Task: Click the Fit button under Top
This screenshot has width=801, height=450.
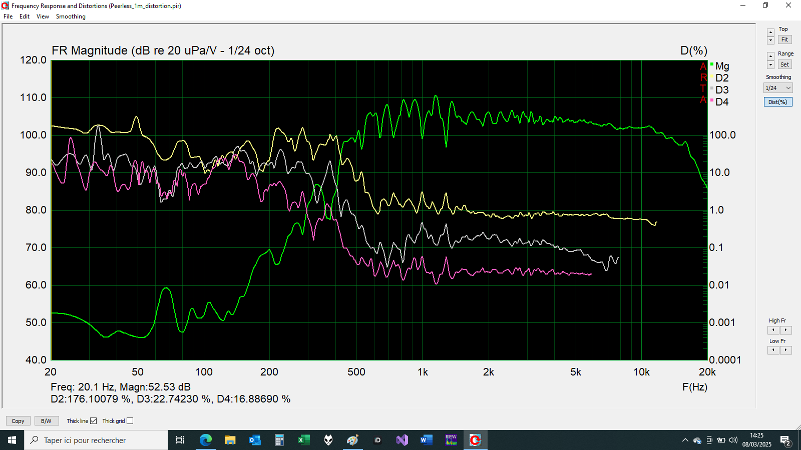Action: (x=784, y=40)
